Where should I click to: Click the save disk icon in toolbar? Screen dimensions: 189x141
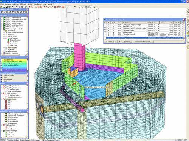click(7, 7)
